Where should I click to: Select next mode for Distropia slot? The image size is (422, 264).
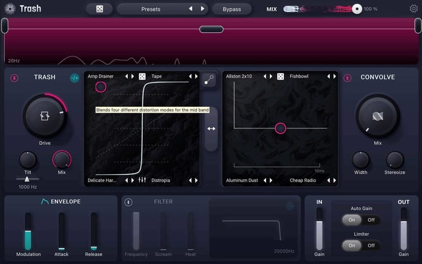coord(197,180)
